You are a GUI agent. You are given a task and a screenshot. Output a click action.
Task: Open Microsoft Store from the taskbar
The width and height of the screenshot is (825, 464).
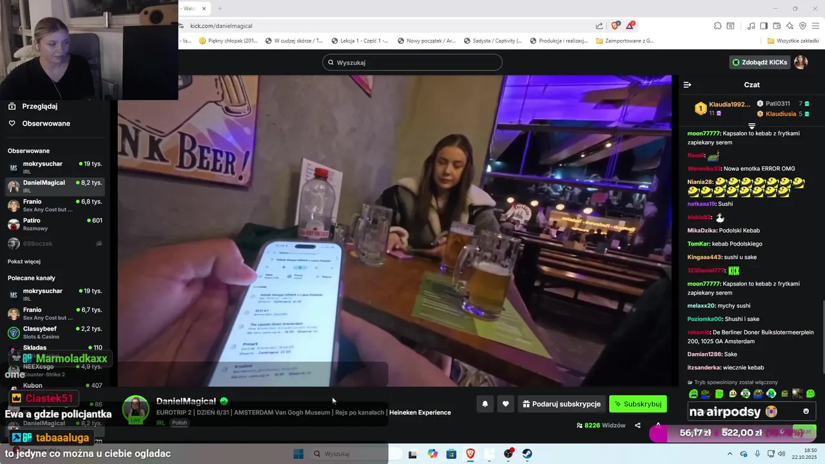pos(451,454)
